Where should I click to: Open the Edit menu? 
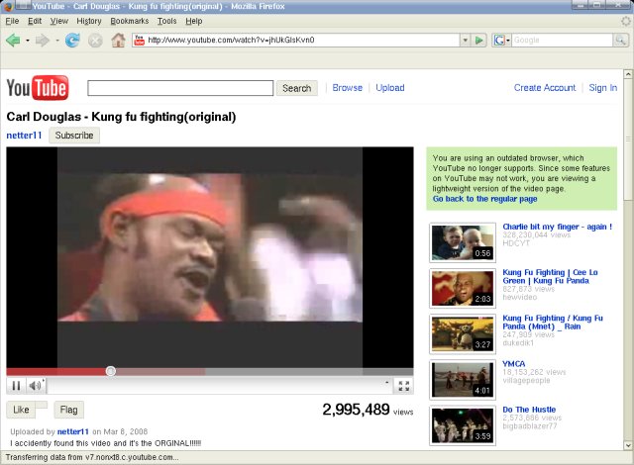click(35, 21)
